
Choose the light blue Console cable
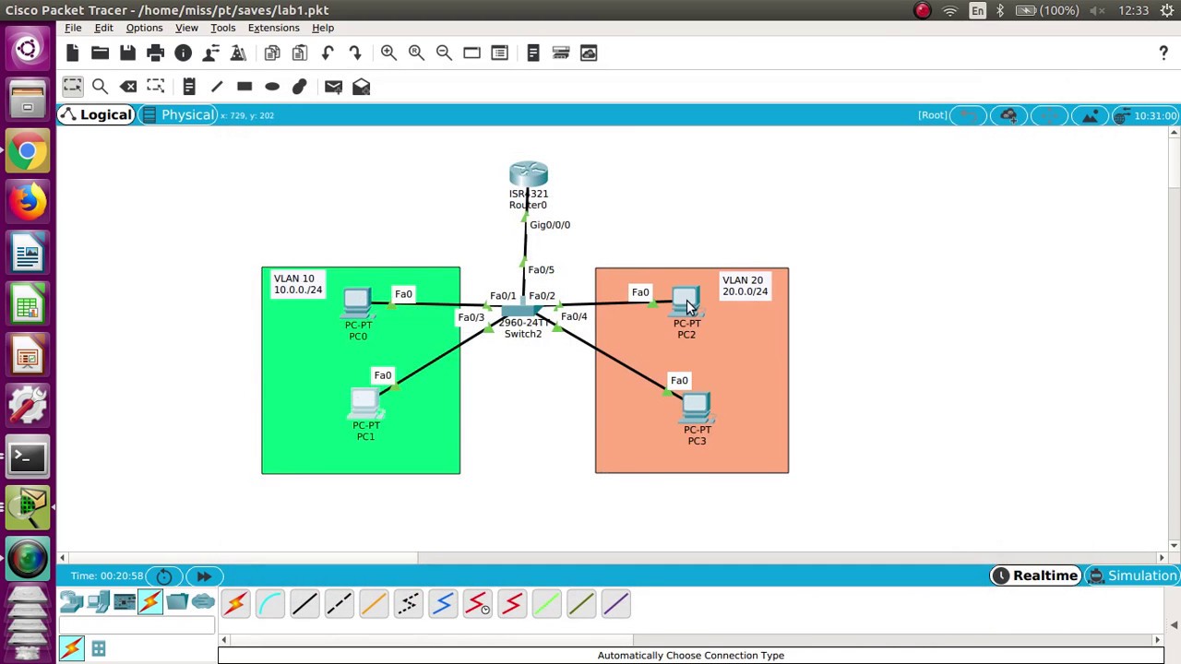coord(269,604)
